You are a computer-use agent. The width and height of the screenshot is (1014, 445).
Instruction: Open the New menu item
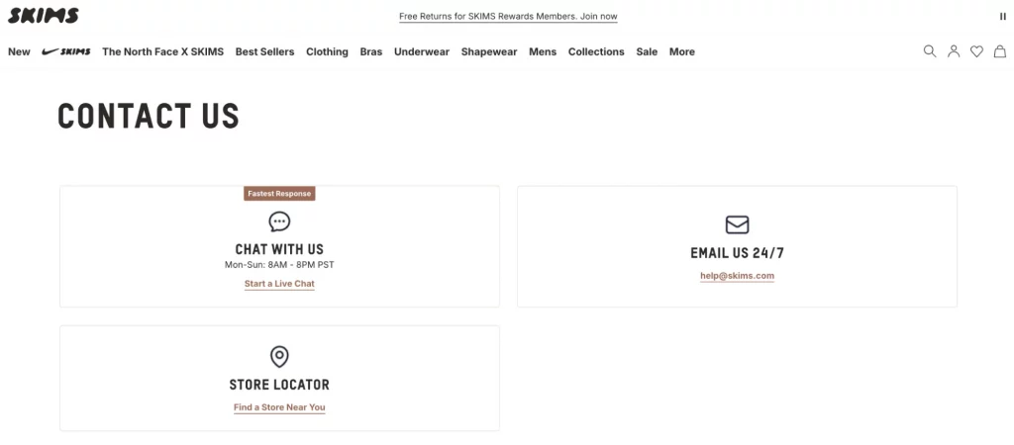point(19,51)
